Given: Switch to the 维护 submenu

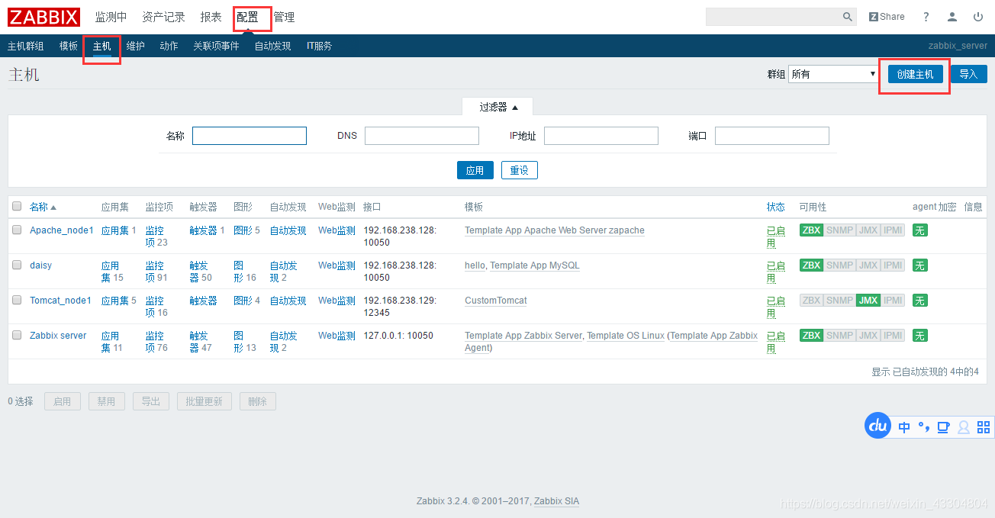Looking at the screenshot, I should (136, 46).
